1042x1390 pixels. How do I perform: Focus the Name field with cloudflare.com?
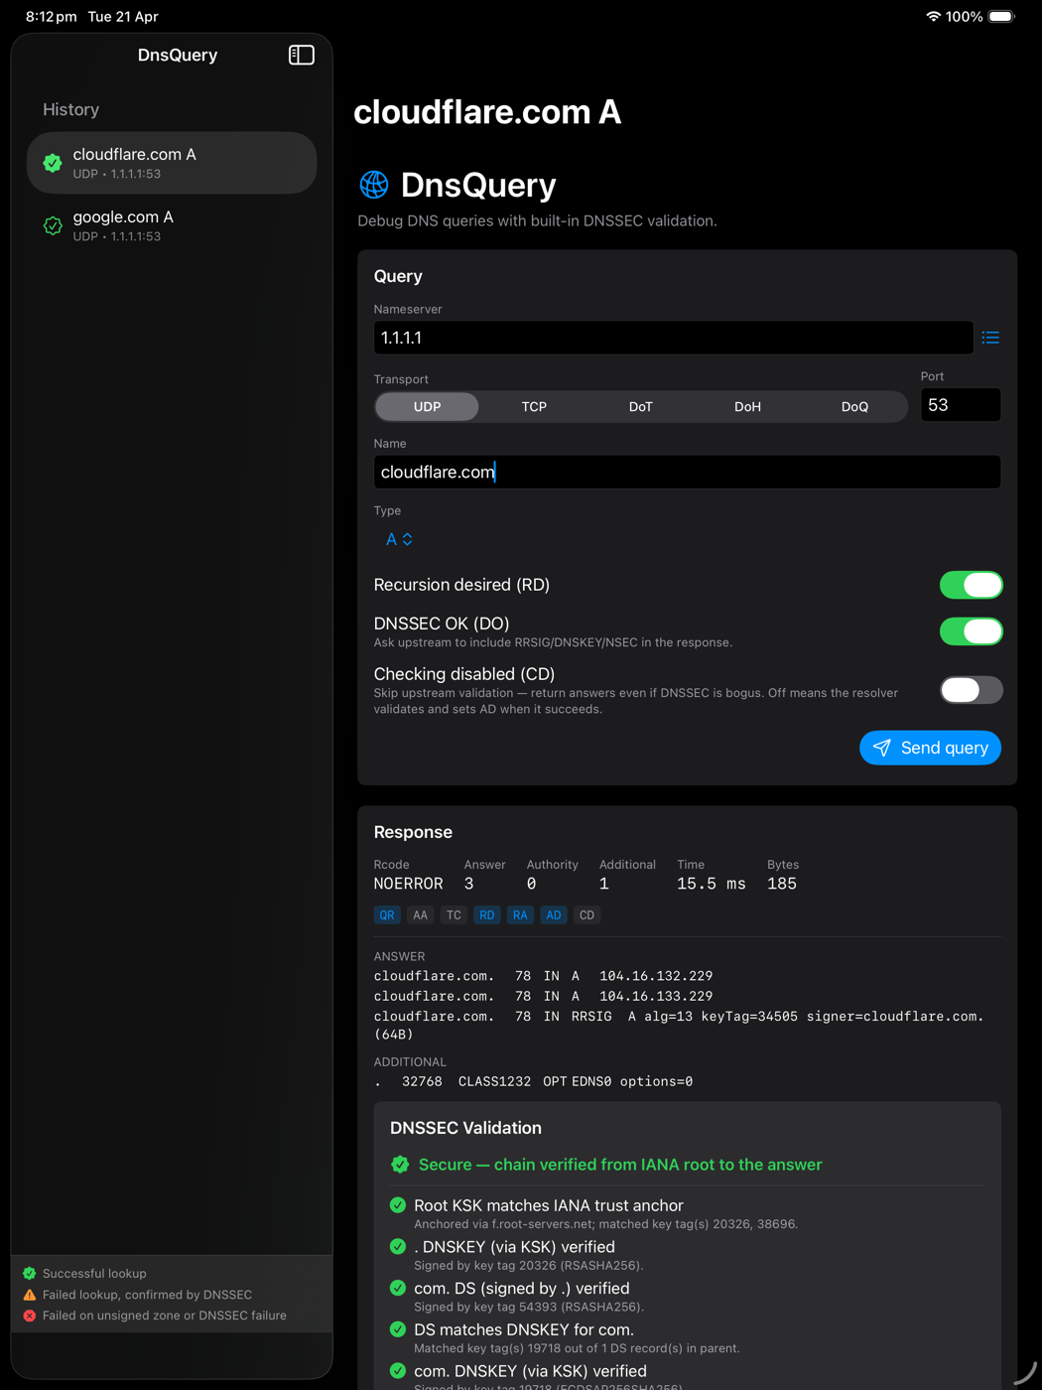(x=687, y=472)
